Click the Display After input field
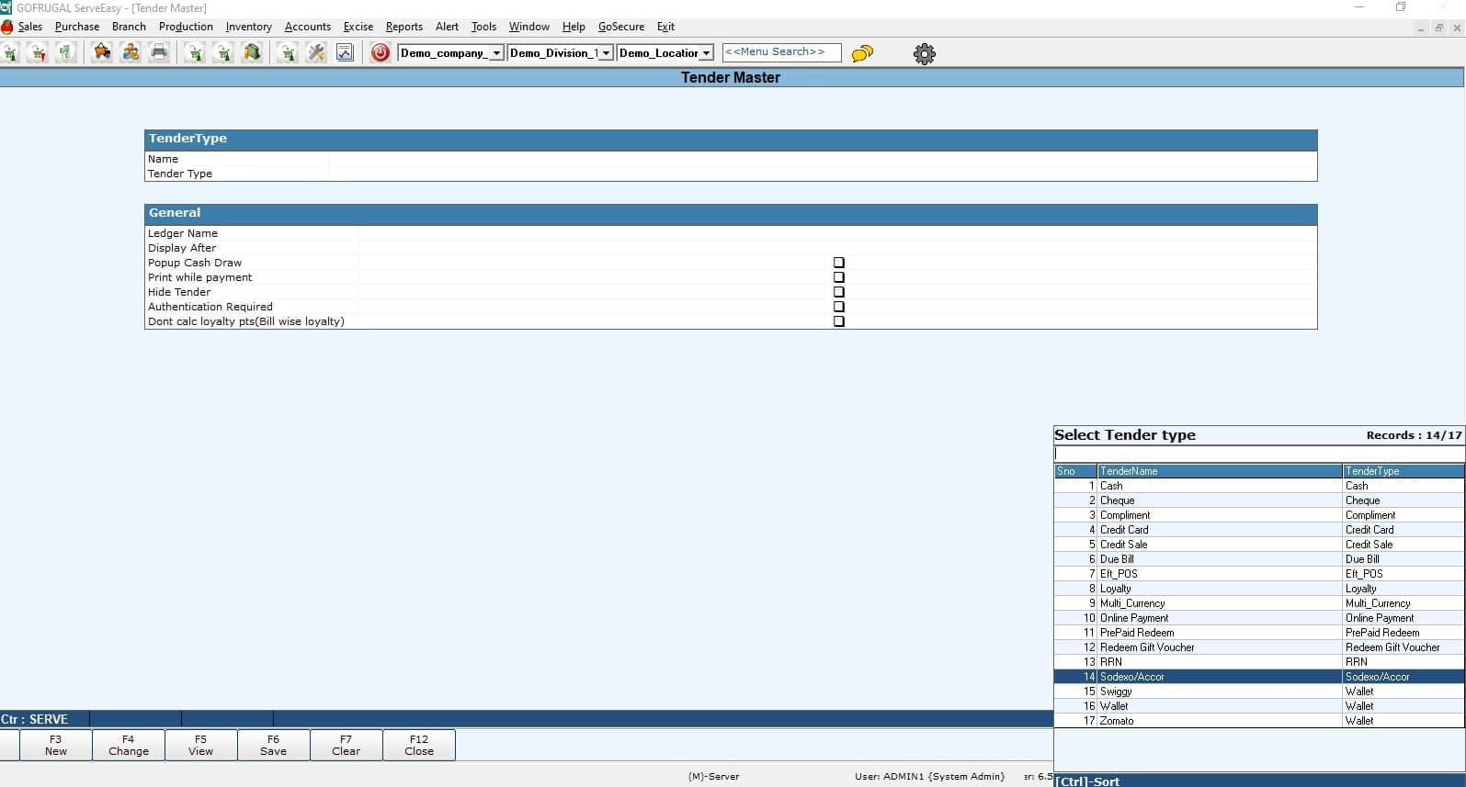1466x787 pixels. 837,248
